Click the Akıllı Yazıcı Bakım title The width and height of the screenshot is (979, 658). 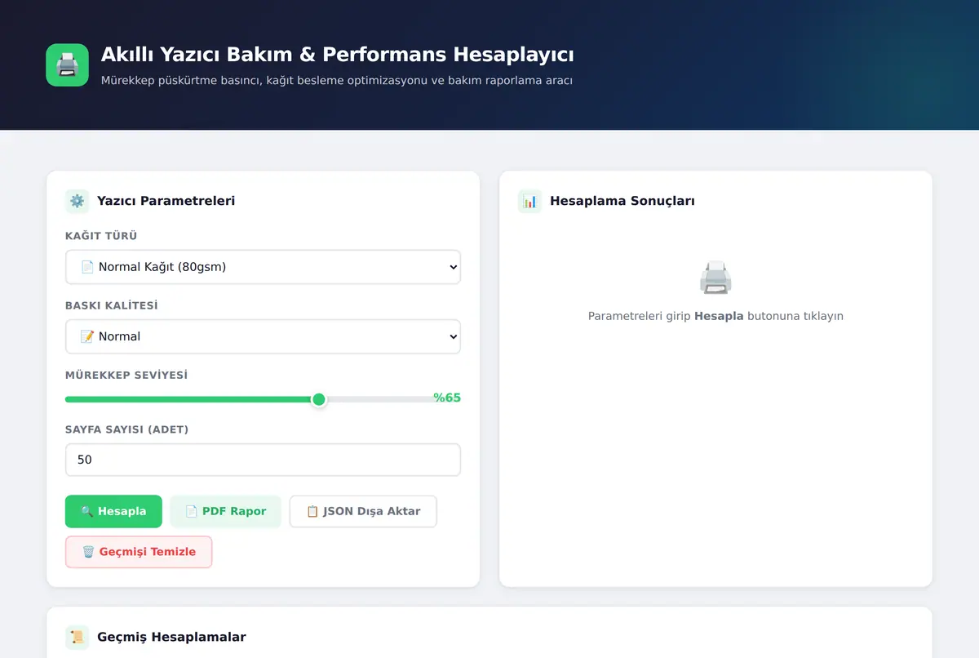point(337,55)
